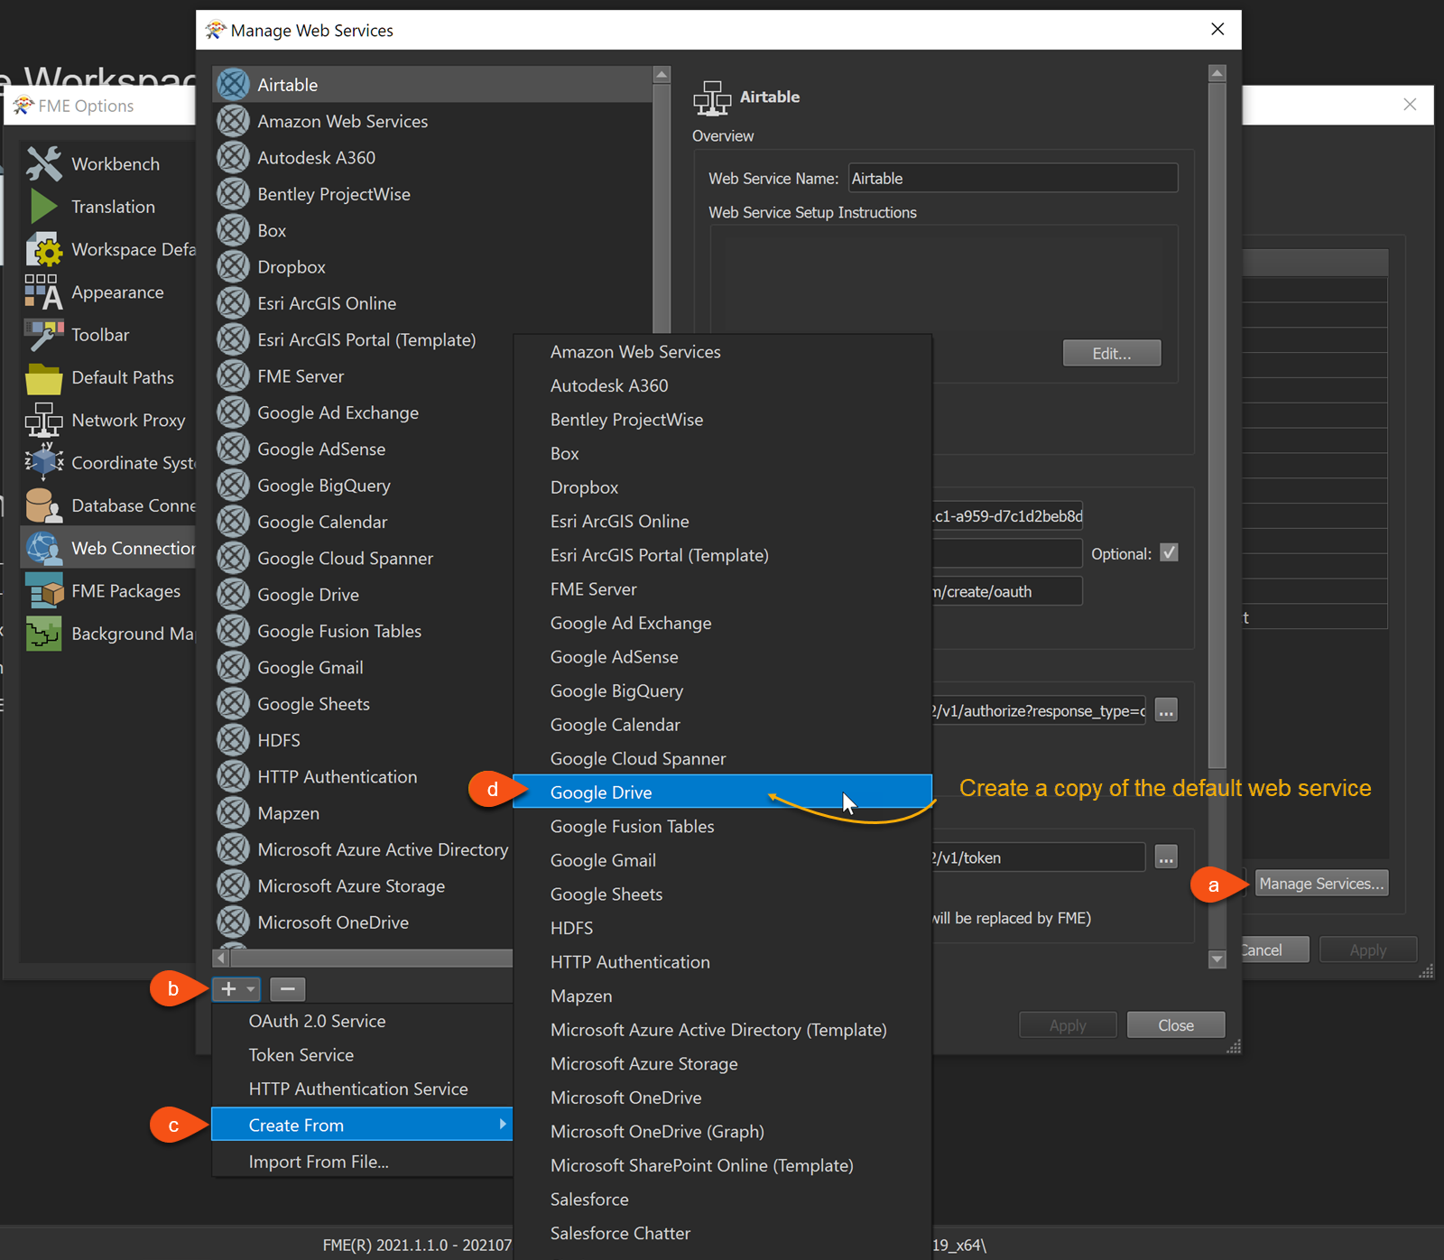This screenshot has width=1444, height=1260.
Task: Close the FME Options window
Action: point(1410,105)
